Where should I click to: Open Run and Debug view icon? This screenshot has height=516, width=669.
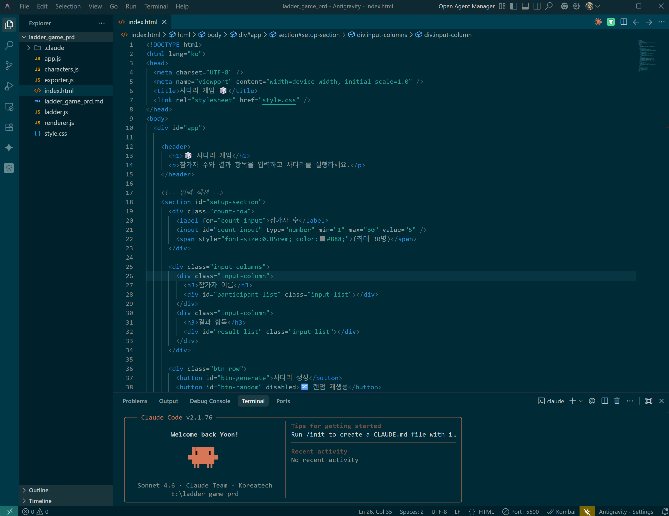[x=9, y=86]
